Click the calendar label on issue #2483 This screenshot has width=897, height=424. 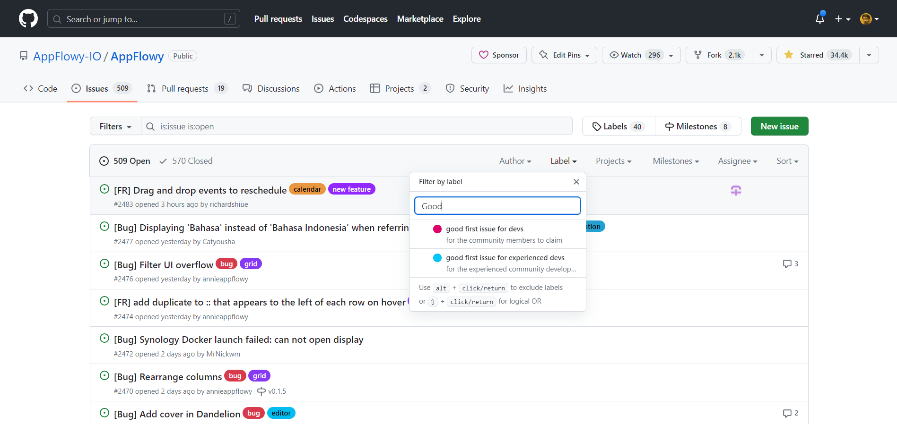[x=307, y=189]
